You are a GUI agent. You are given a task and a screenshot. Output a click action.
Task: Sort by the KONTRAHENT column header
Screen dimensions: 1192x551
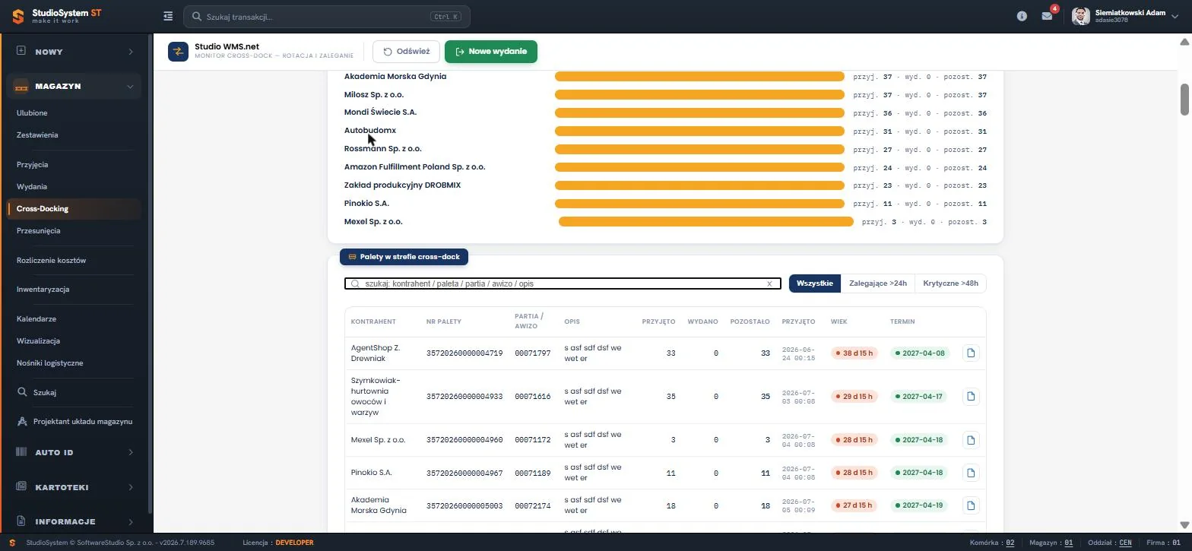pyautogui.click(x=373, y=321)
